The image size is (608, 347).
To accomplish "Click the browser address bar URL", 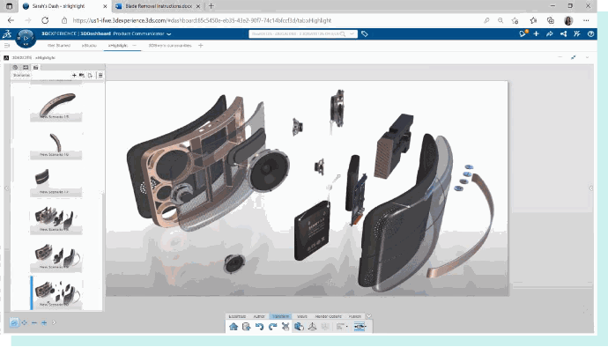I will tap(202, 20).
